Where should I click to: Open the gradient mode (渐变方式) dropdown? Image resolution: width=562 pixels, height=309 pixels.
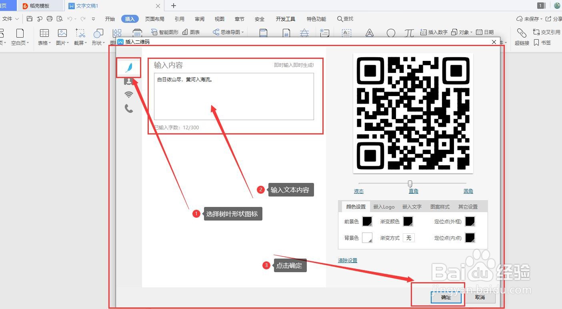coord(408,238)
